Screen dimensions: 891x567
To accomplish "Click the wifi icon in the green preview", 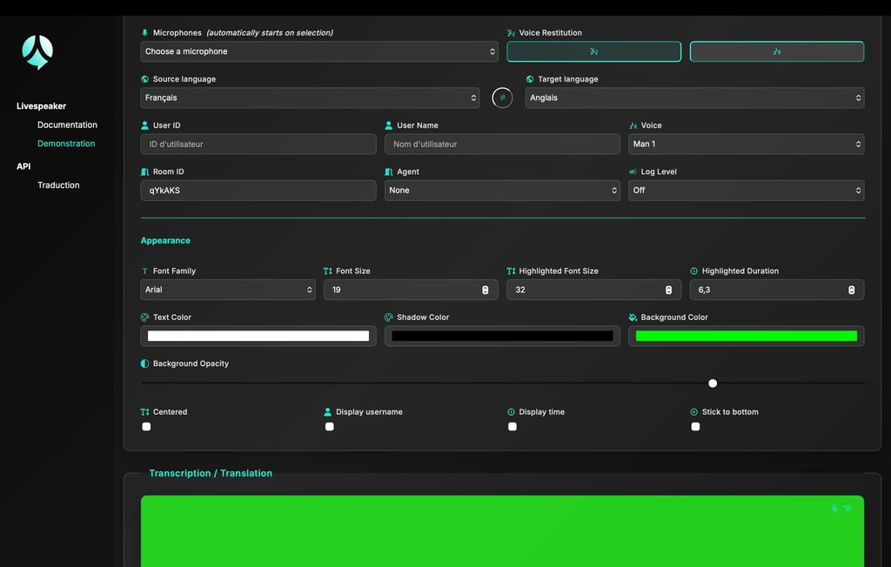I will 847,508.
